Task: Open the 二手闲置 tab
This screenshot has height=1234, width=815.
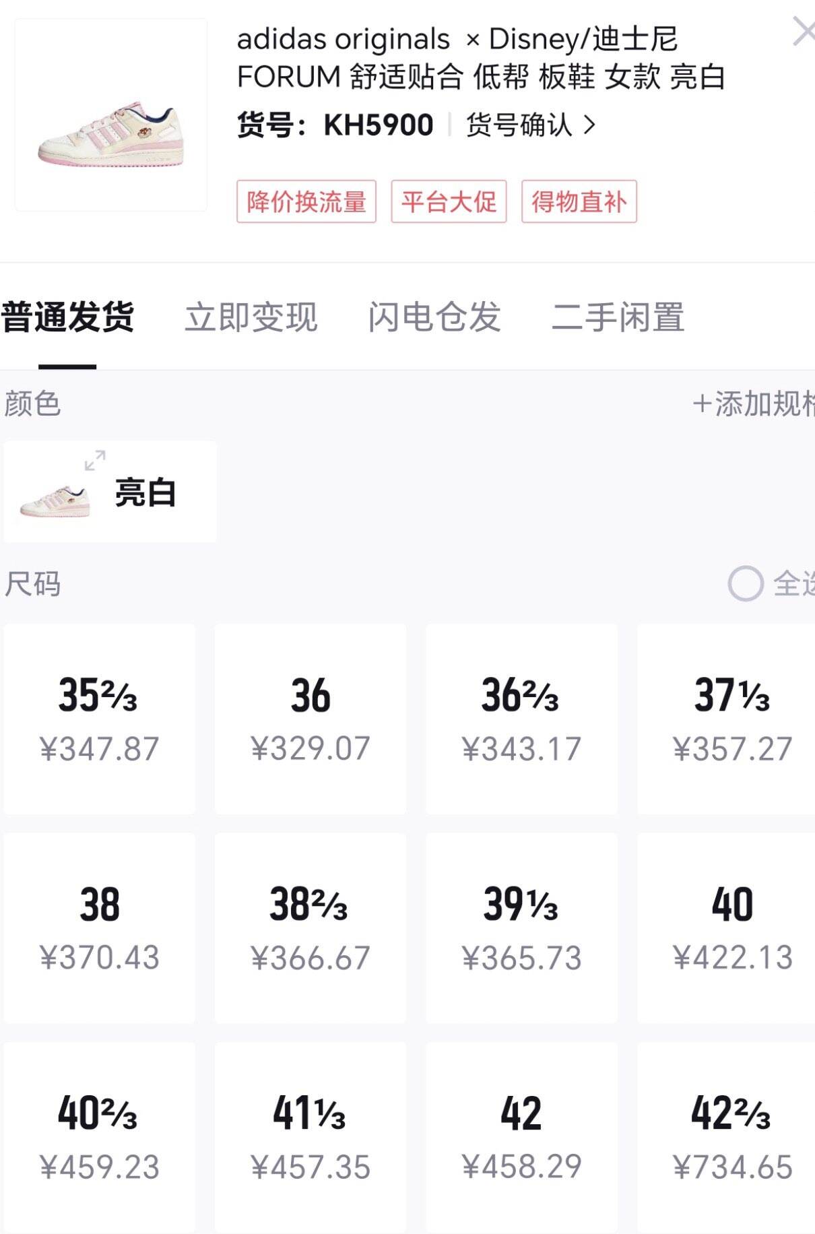Action: pyautogui.click(x=618, y=317)
